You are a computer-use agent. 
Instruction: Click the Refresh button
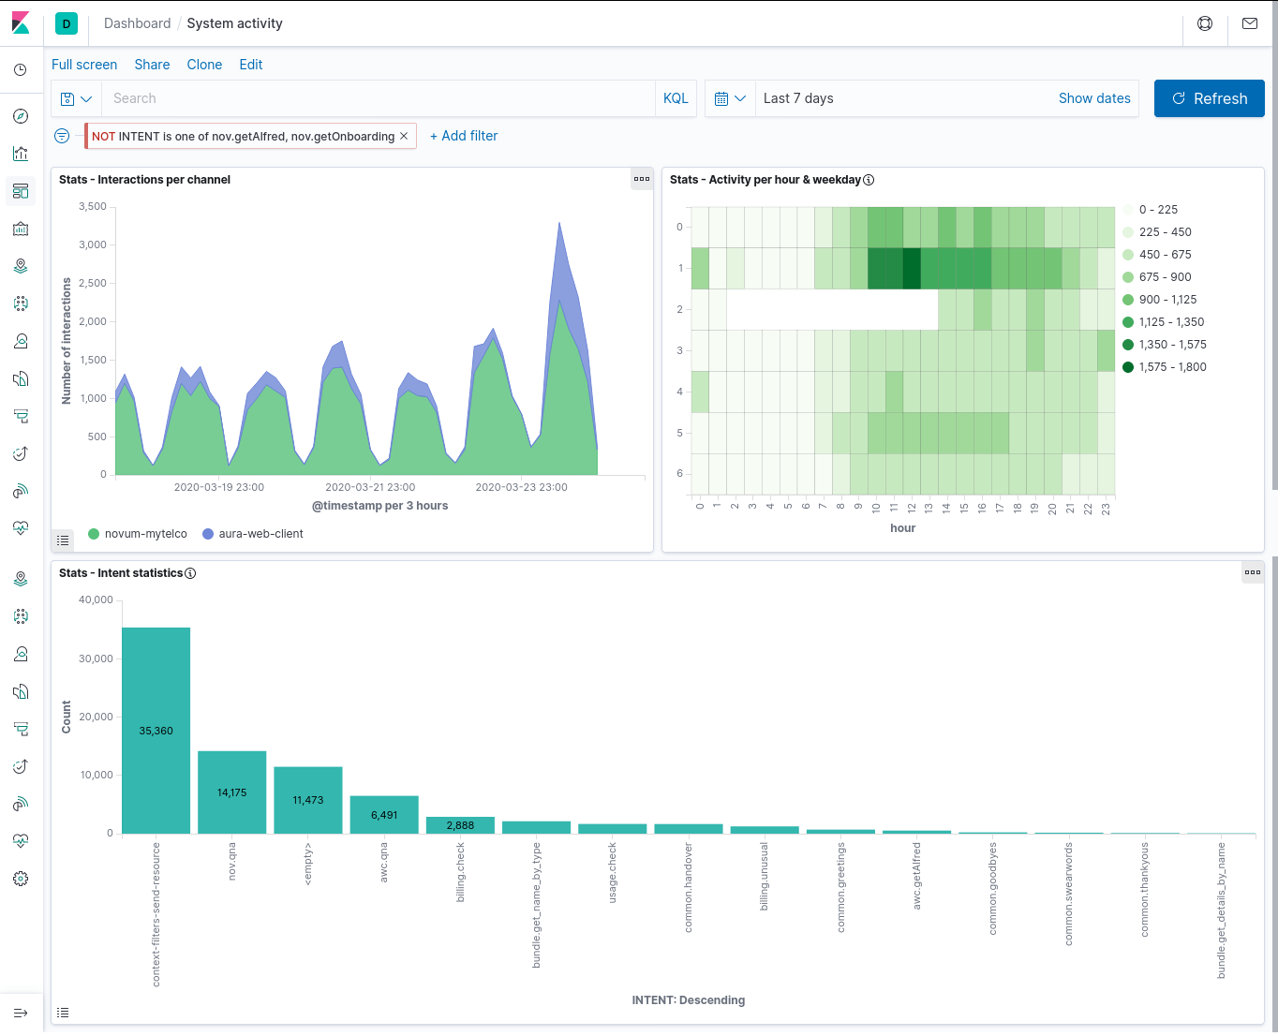tap(1209, 98)
